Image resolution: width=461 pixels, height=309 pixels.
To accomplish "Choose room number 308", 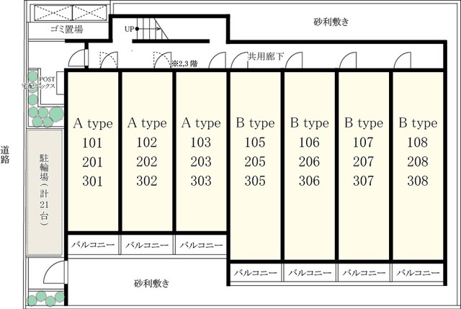I will (418, 181).
